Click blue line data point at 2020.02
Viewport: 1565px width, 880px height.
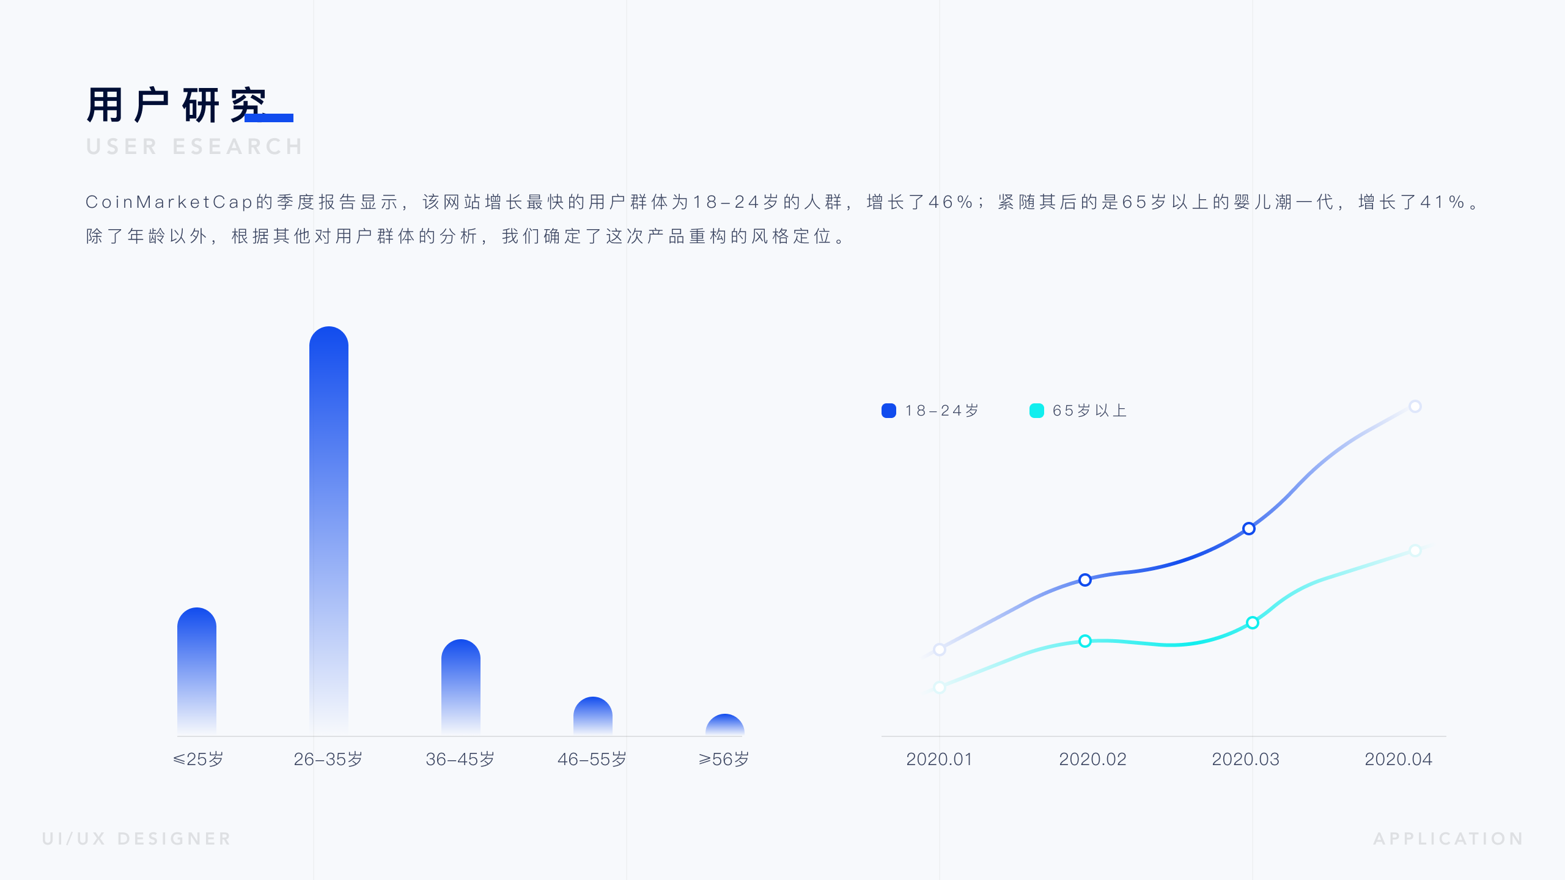[1085, 580]
